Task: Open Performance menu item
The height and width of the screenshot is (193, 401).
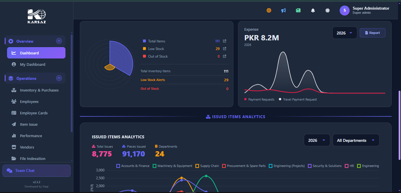Action: [36, 136]
